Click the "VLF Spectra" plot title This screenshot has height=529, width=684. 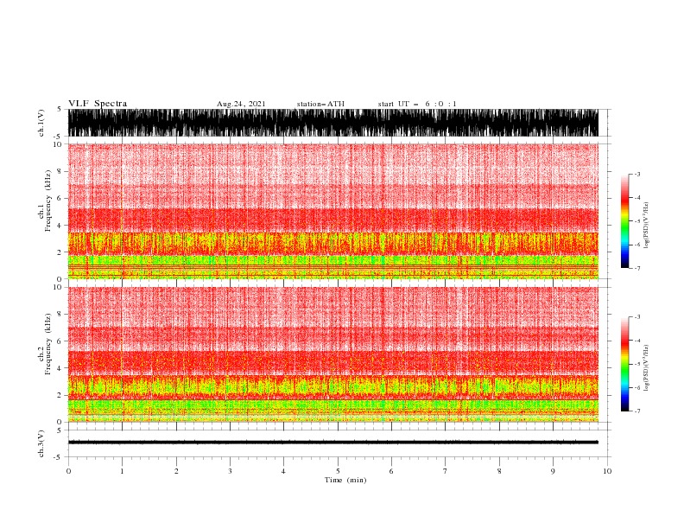(x=98, y=104)
